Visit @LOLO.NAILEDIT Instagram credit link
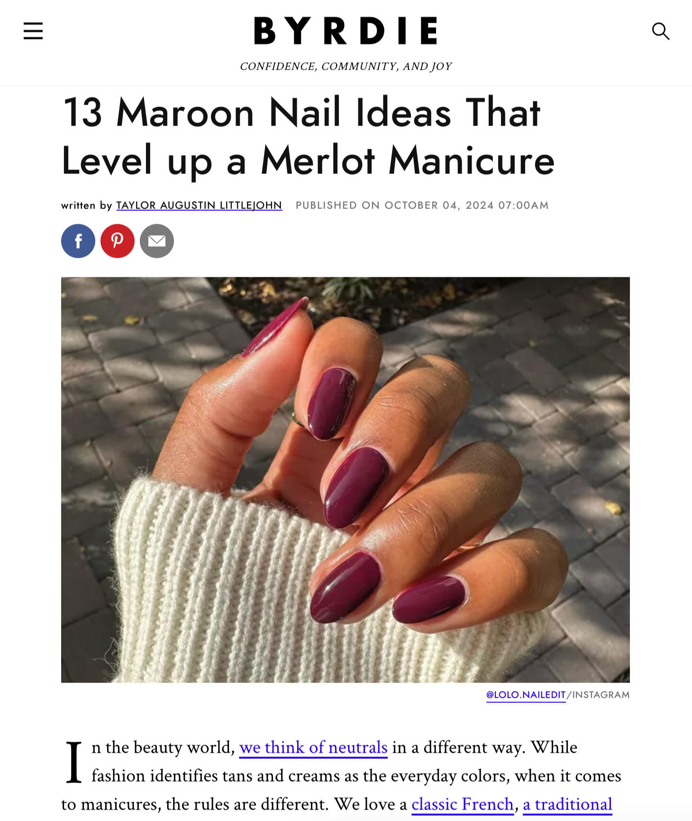This screenshot has height=821, width=692. pos(526,695)
